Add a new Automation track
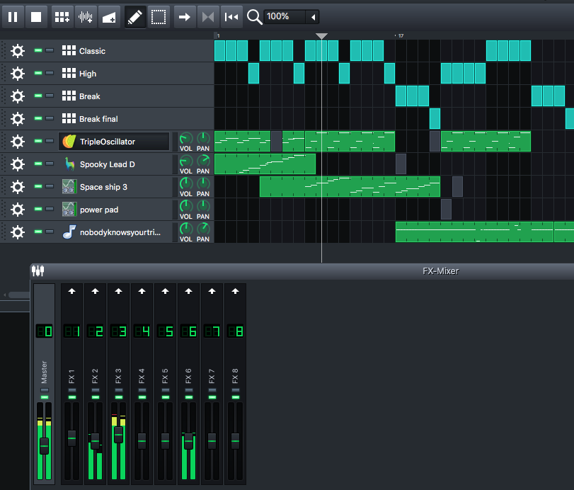 pos(108,16)
